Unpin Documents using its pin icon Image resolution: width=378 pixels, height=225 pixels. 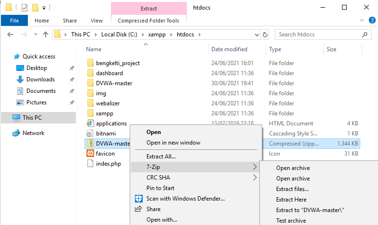(x=72, y=91)
